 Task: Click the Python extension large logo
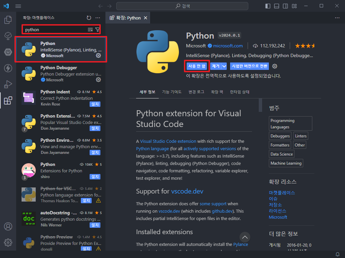[x=158, y=52]
